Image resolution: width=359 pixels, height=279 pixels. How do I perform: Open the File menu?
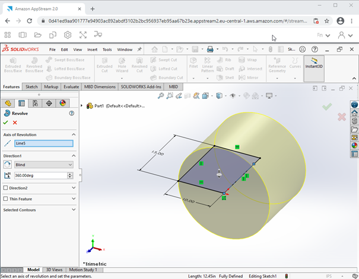pyautogui.click(x=52, y=50)
